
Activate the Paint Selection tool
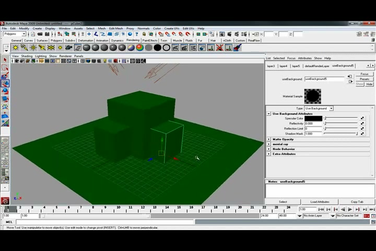pos(5,76)
